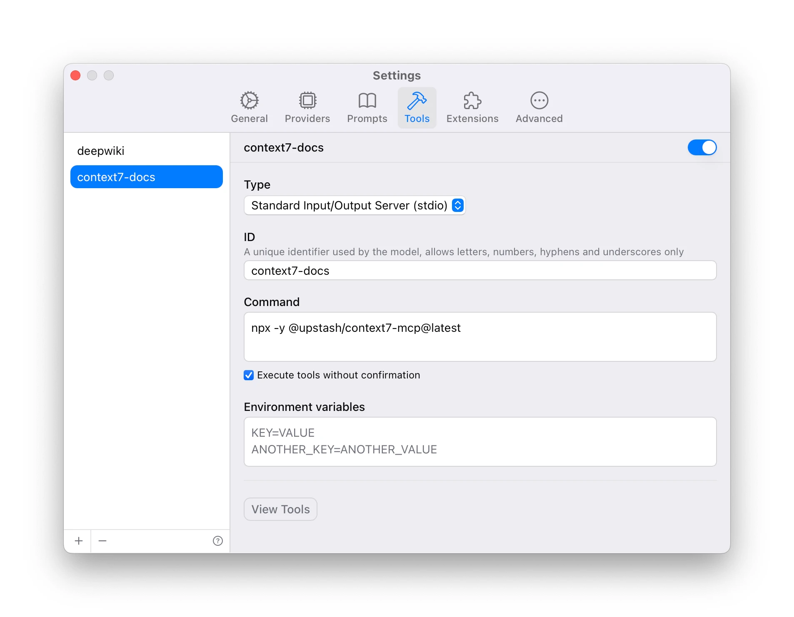
Task: Disable the context7-docs server toggle
Action: (x=702, y=147)
